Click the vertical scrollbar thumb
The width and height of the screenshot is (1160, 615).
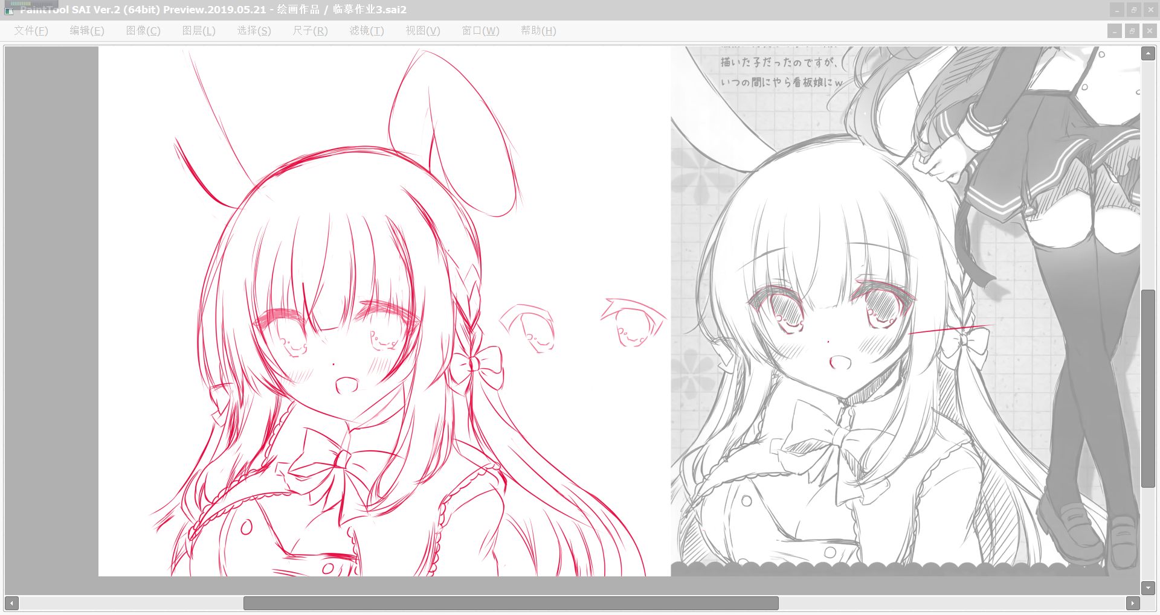[x=1148, y=389]
